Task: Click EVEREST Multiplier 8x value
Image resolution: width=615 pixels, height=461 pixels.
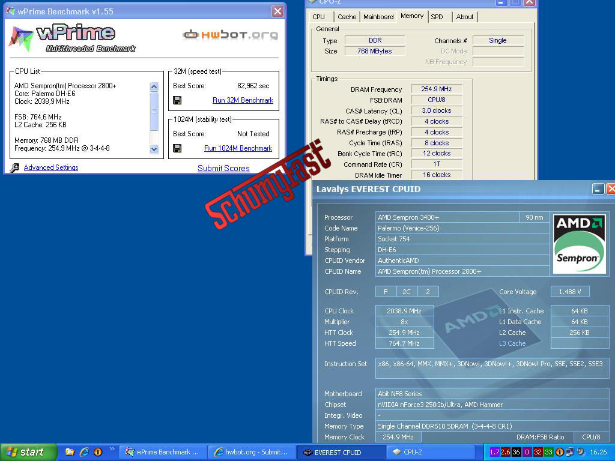Action: [404, 322]
